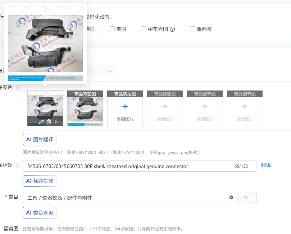The height and width of the screenshot is (234, 291).
Task: Check the 美国 checkbox
Action: click(112, 29)
